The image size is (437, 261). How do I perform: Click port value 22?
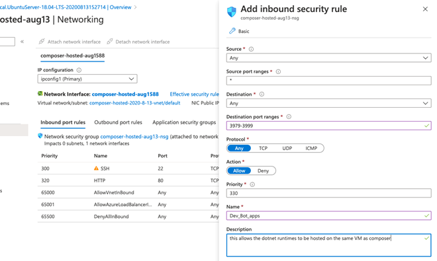(160, 168)
